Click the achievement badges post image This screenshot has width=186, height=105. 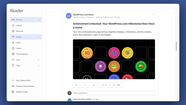pos(114,59)
